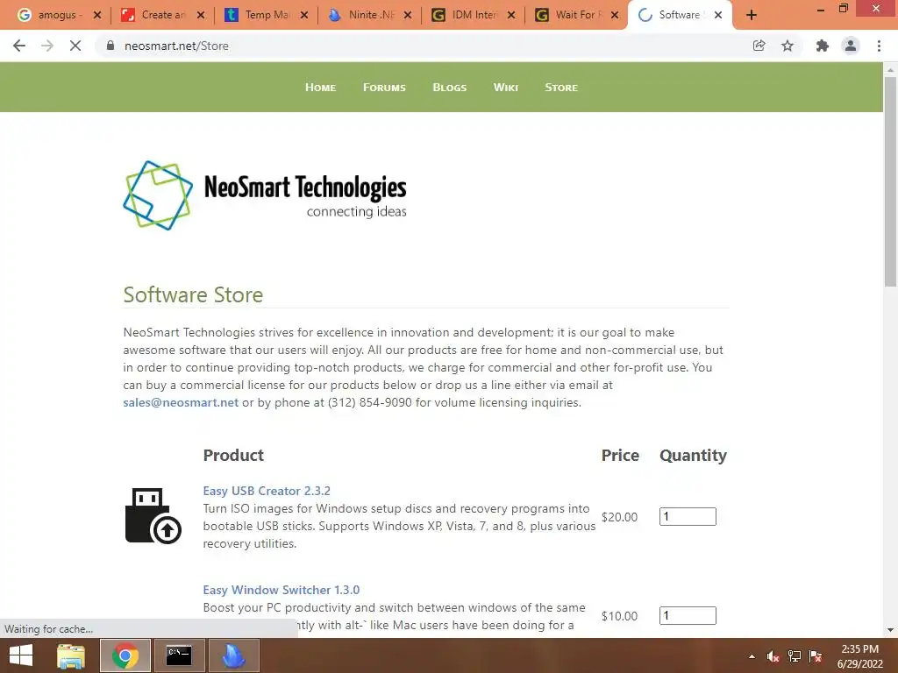Close the Create an tab
The image size is (898, 673).
(201, 15)
